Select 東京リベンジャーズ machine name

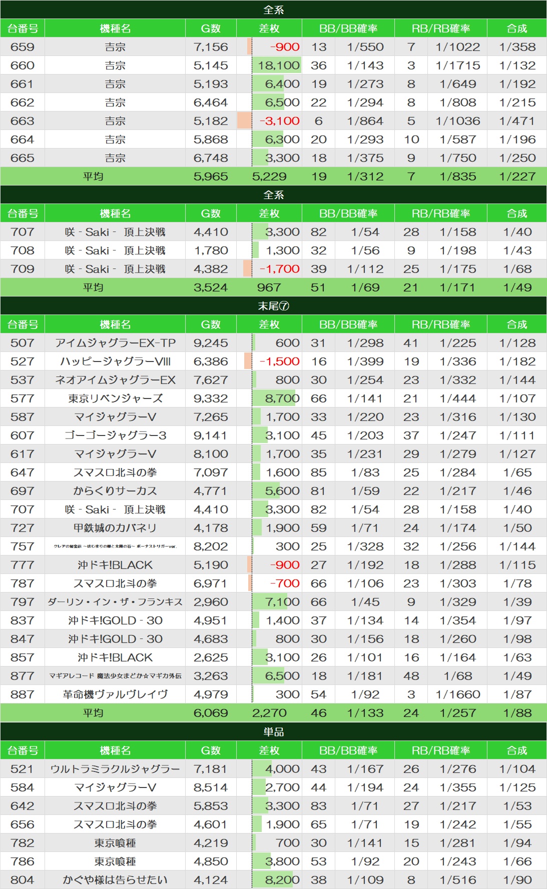(115, 398)
